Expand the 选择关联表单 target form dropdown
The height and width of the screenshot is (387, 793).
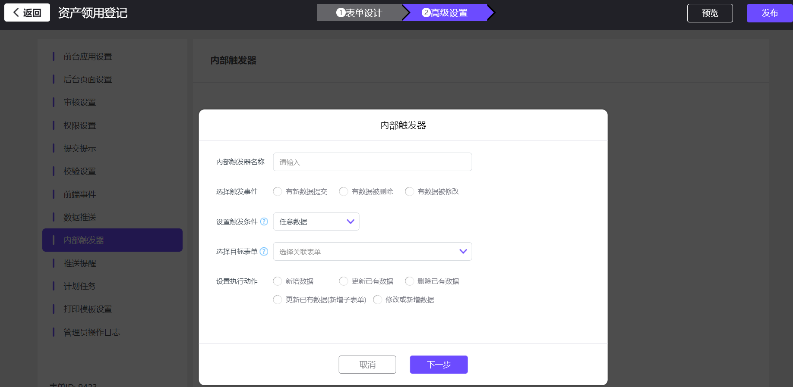coord(373,251)
